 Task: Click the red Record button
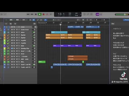44,14
